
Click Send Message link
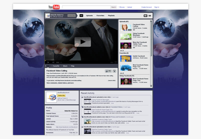tap(71, 100)
